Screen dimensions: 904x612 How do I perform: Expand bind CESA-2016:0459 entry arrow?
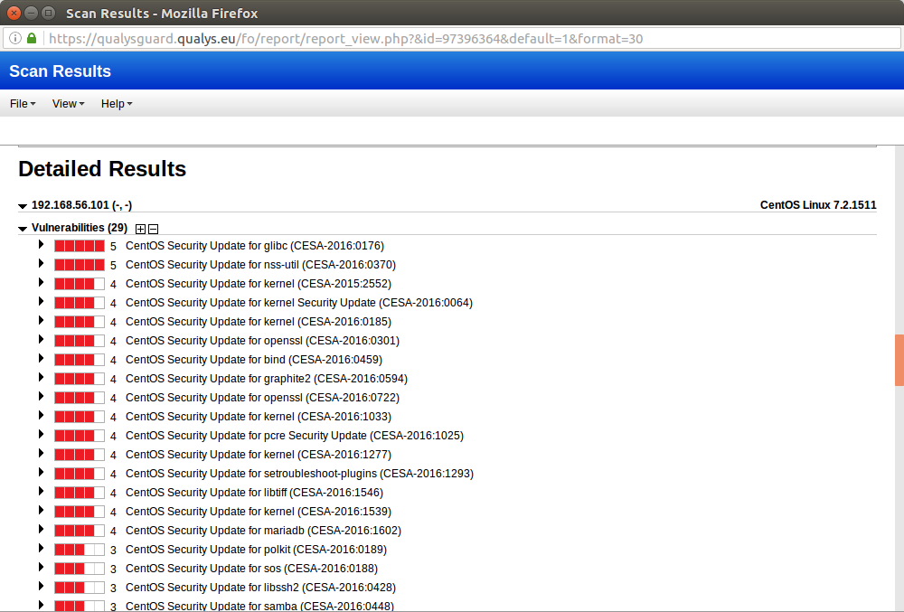41,359
